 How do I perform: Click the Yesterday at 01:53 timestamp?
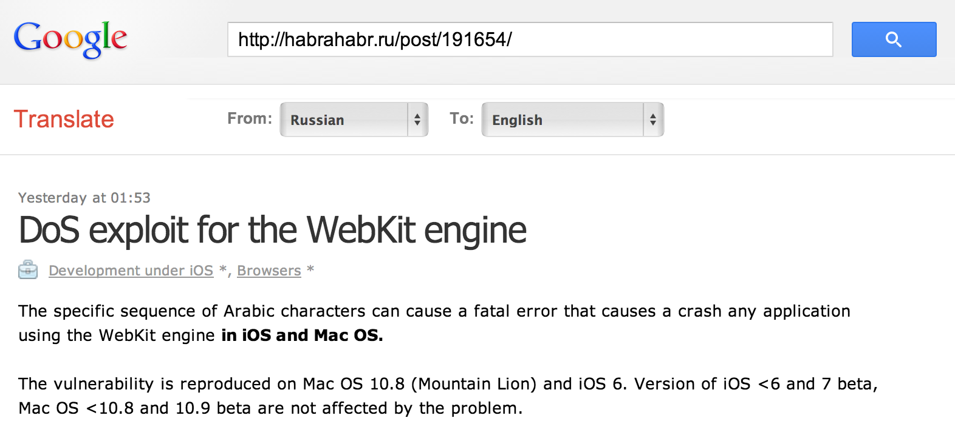tap(84, 198)
